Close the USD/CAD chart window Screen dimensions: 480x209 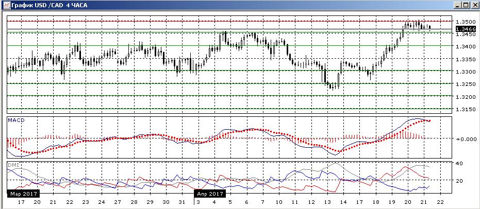pyautogui.click(x=474, y=5)
